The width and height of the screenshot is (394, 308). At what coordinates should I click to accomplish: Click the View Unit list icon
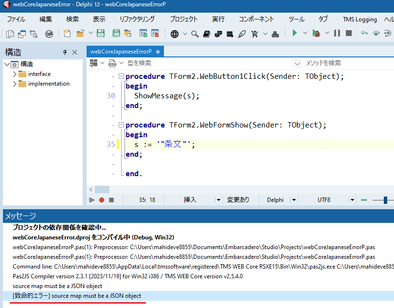(10, 34)
